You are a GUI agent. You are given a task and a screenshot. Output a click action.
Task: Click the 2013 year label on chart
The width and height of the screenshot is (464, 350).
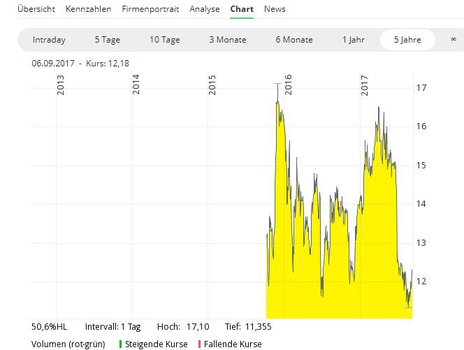pos(61,85)
